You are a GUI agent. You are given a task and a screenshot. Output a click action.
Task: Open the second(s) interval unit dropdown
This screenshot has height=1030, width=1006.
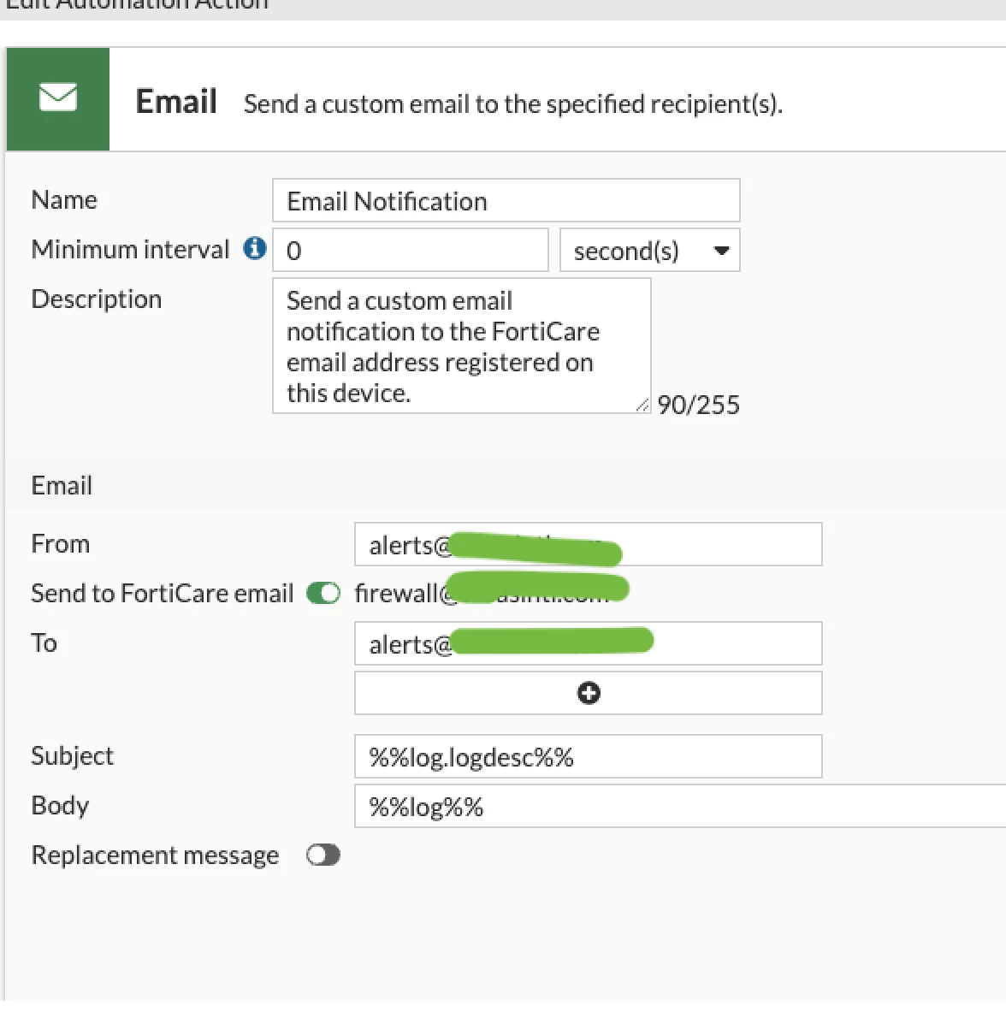click(x=650, y=251)
